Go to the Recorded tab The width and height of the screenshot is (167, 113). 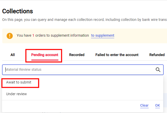click(x=77, y=55)
